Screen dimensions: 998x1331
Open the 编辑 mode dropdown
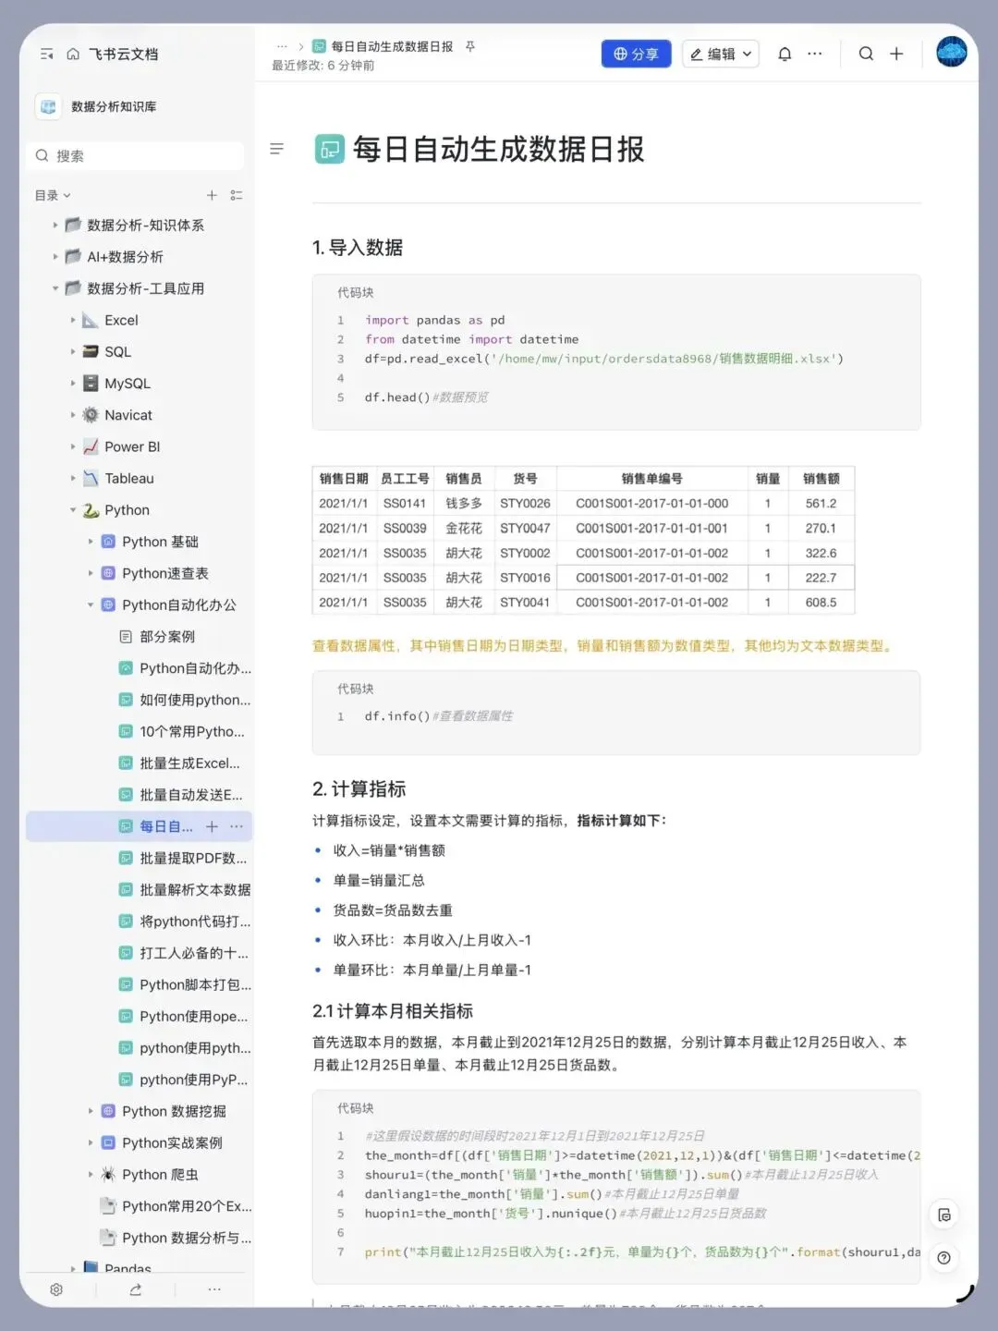[721, 55]
